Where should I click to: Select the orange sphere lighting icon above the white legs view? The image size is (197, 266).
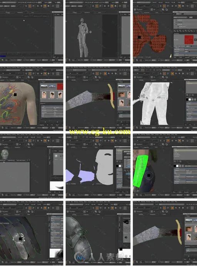(172, 73)
